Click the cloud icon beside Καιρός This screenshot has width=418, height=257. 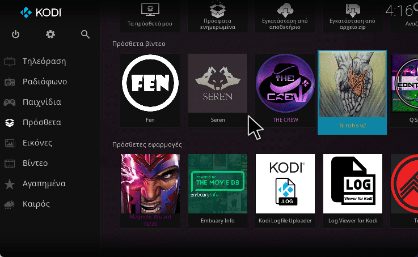click(x=9, y=204)
